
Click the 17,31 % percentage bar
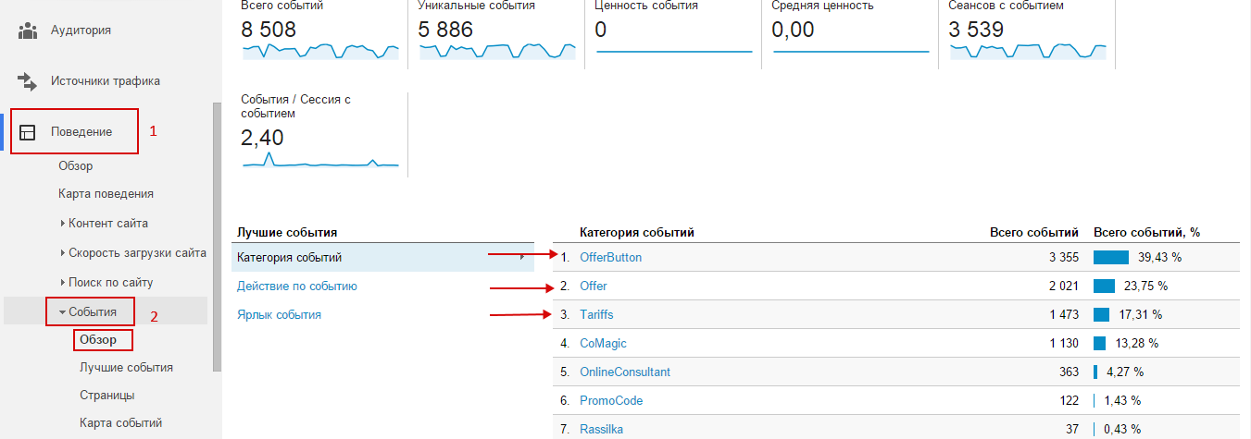click(x=1101, y=315)
